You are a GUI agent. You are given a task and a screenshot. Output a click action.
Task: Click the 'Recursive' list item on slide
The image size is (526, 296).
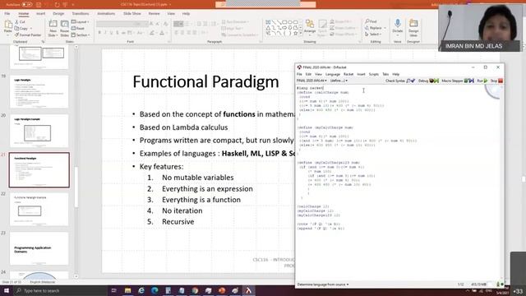point(178,222)
